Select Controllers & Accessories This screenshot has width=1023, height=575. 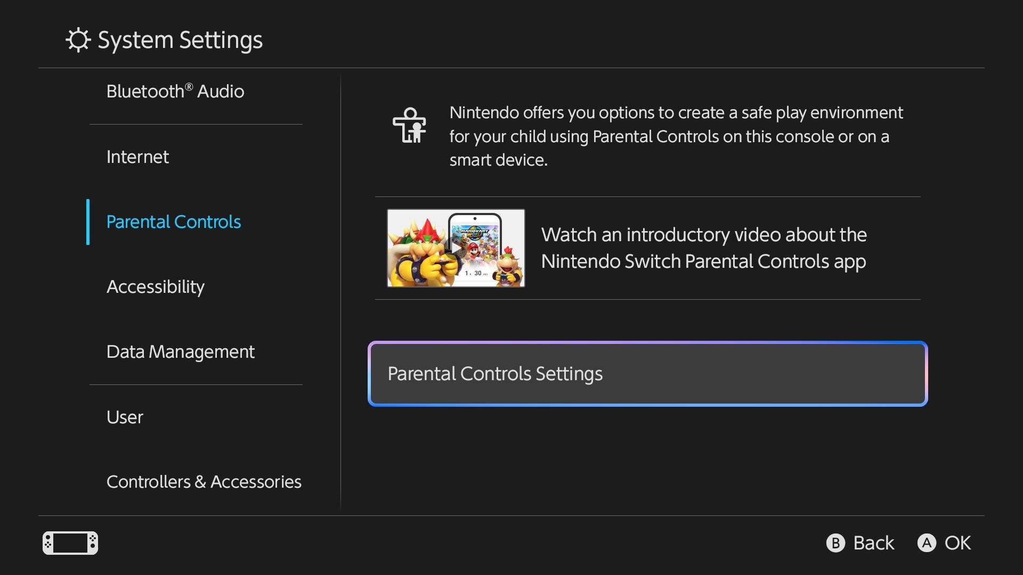[204, 481]
